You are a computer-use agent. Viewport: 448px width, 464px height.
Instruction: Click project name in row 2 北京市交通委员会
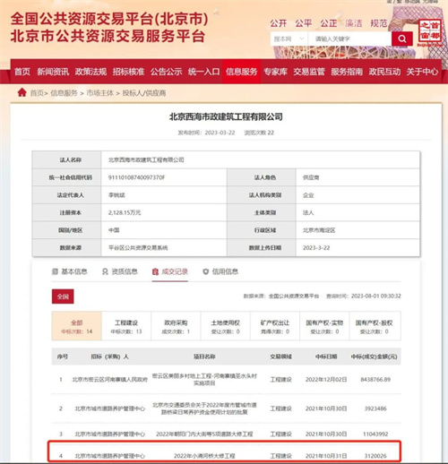coord(204,408)
